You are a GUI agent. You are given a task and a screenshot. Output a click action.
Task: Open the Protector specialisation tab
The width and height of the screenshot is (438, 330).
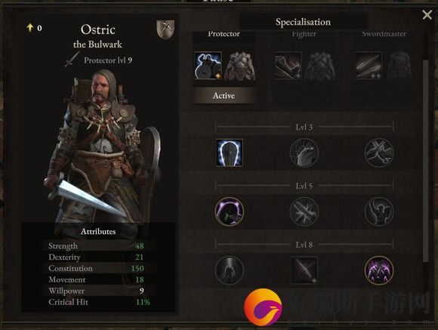point(224,34)
